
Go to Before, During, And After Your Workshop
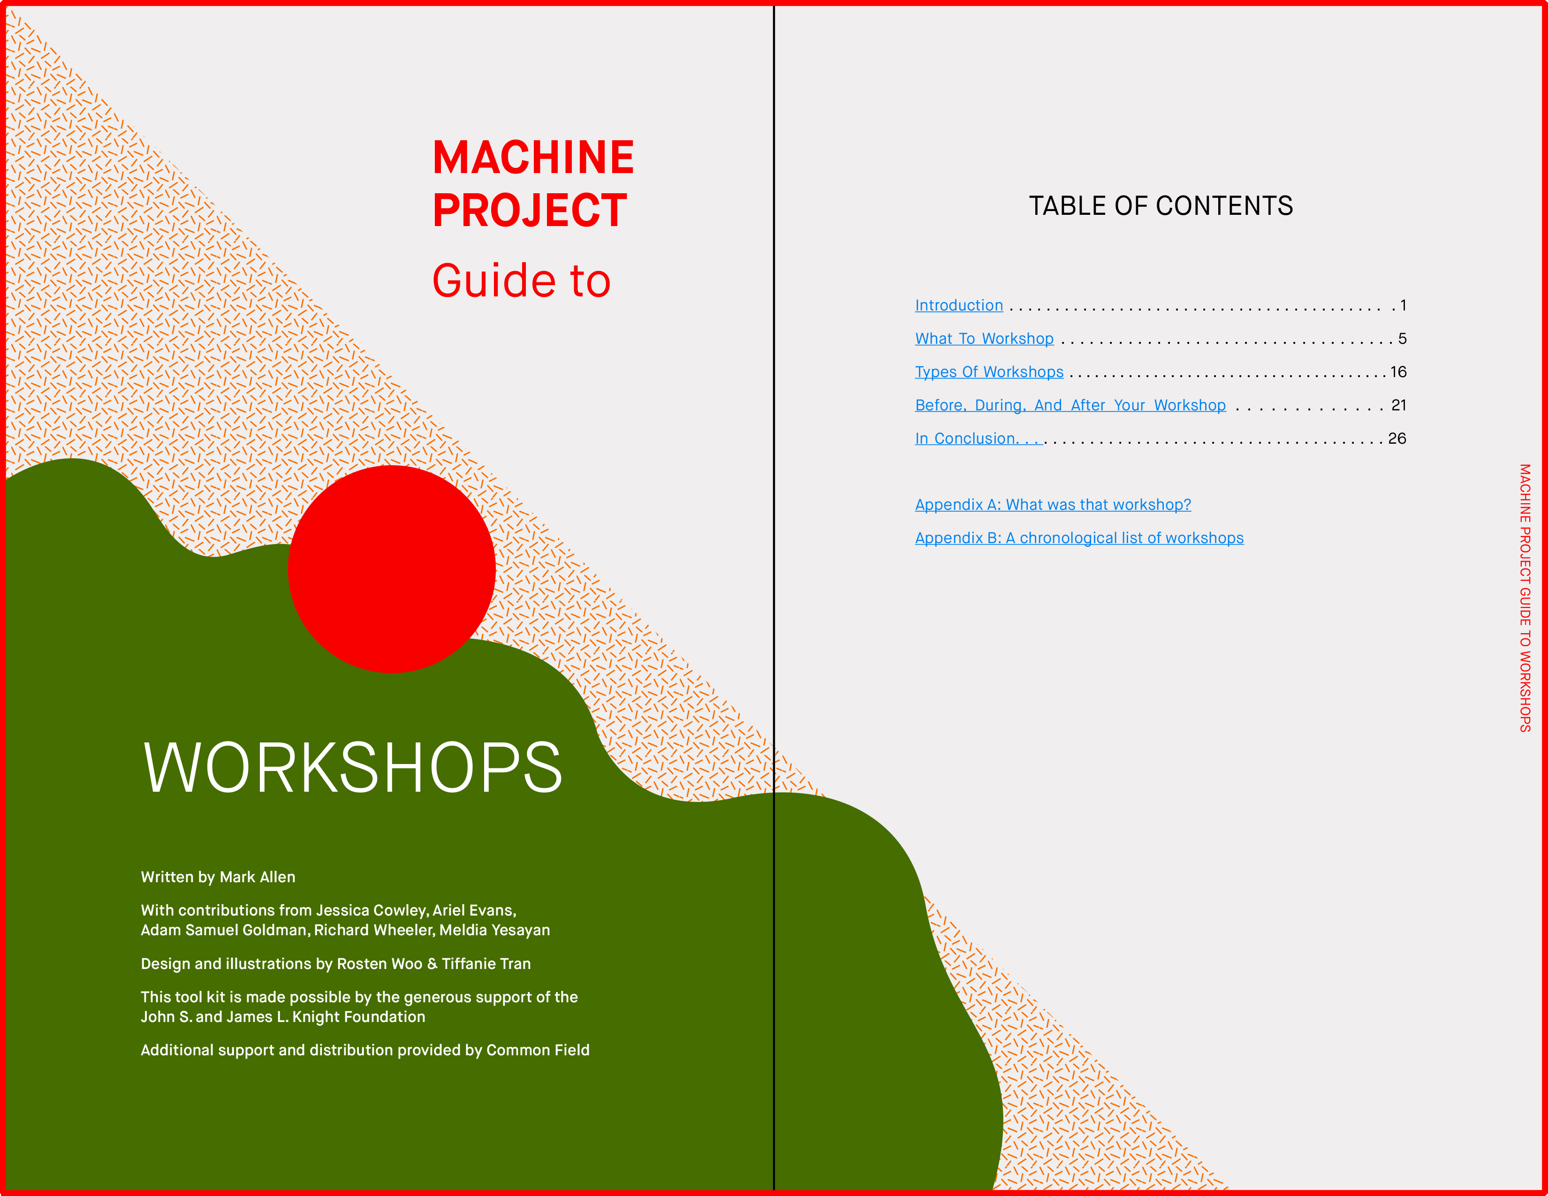[1070, 405]
